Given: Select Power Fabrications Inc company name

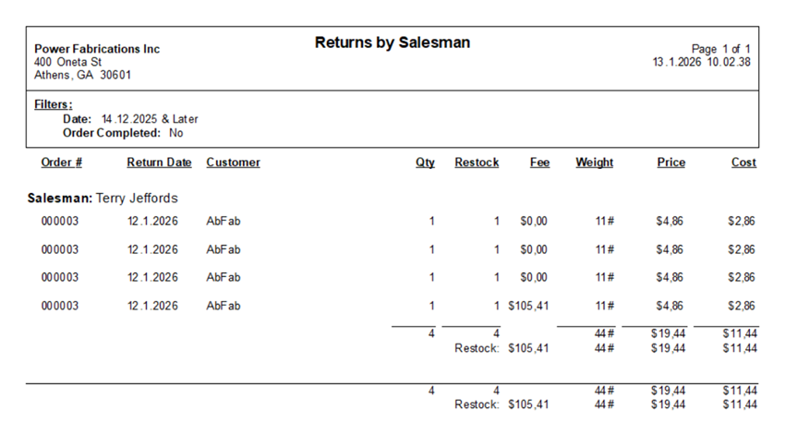Looking at the screenshot, I should pyautogui.click(x=97, y=49).
